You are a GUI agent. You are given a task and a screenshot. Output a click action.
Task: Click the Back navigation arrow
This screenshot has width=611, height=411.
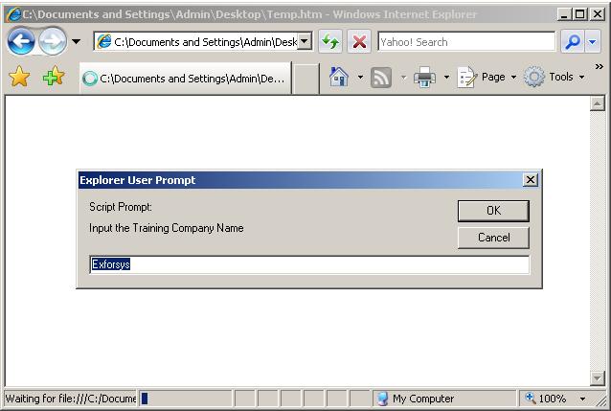21,41
